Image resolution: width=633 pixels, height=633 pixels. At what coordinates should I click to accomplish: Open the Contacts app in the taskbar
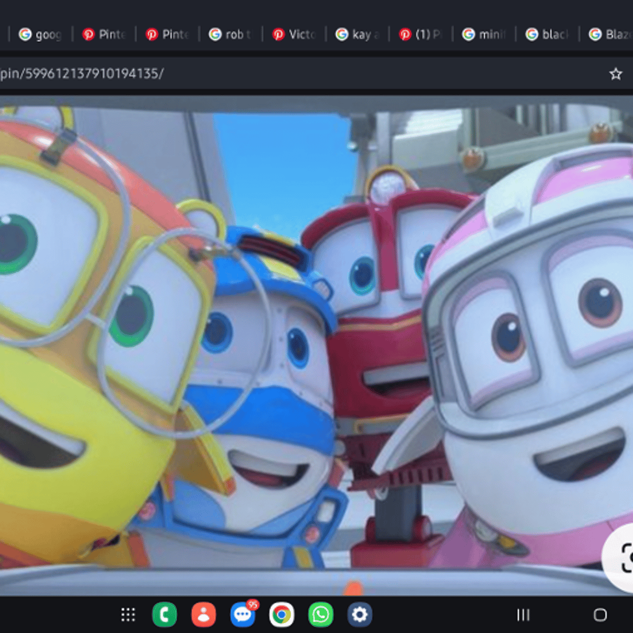pyautogui.click(x=203, y=615)
